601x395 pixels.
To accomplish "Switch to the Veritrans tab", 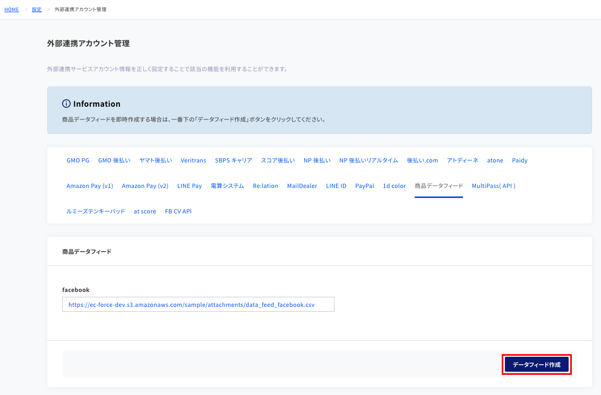I will click(194, 160).
